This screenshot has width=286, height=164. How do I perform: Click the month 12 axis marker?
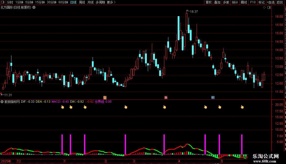tap(19, 161)
